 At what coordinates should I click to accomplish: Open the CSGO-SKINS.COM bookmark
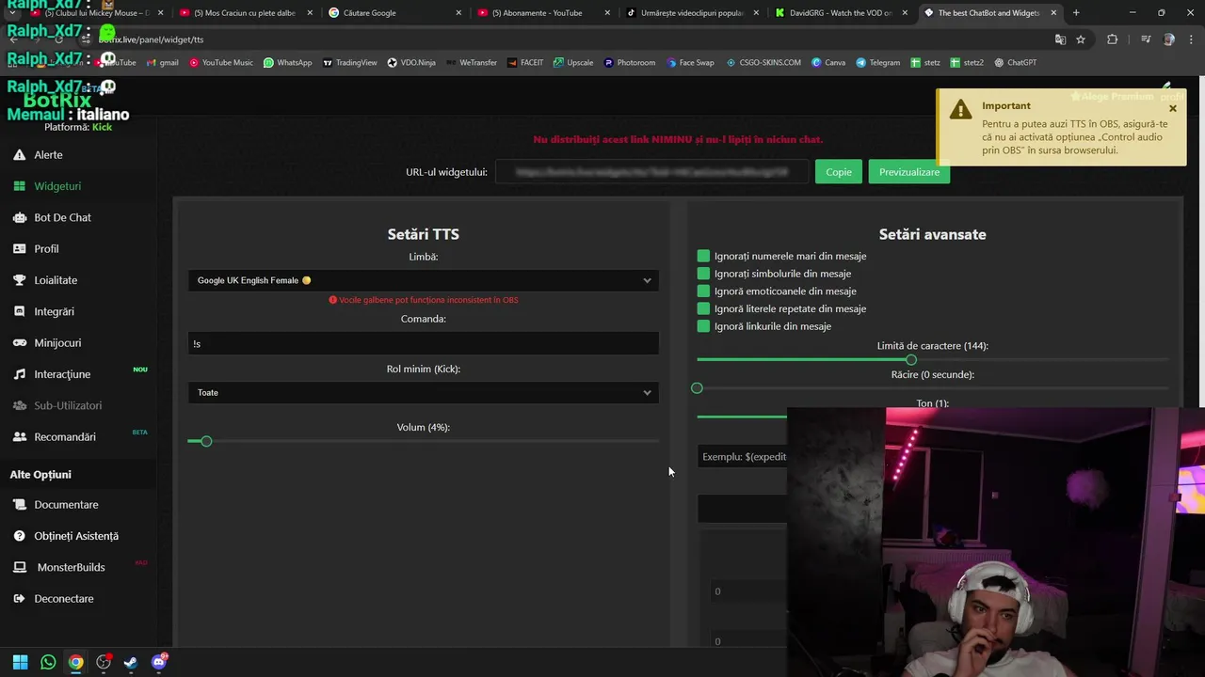pyautogui.click(x=763, y=63)
